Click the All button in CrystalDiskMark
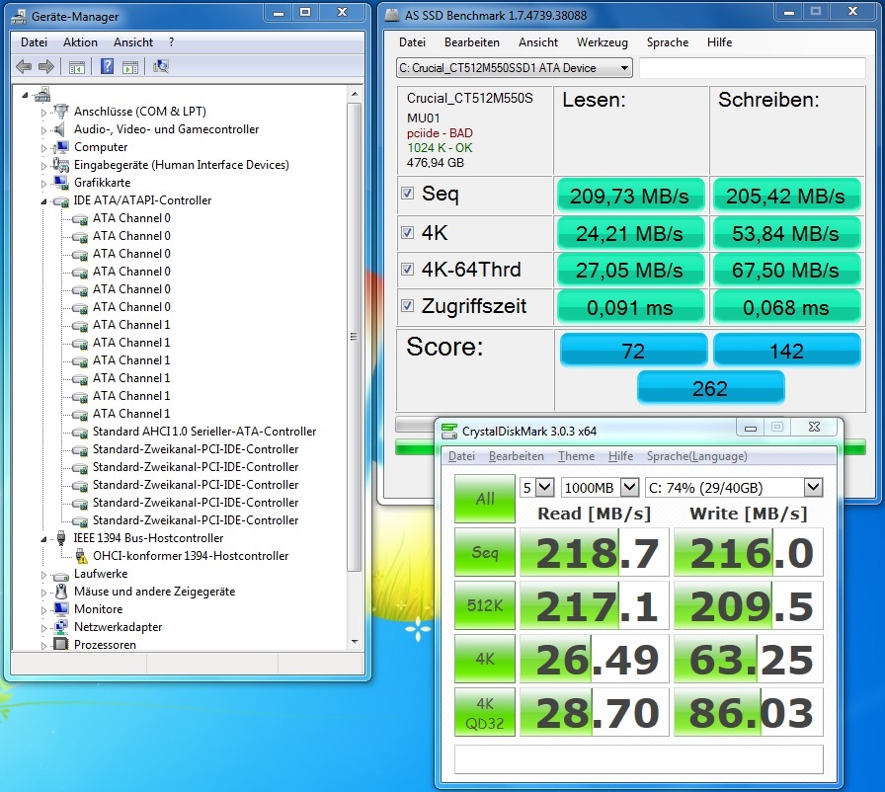The height and width of the screenshot is (792, 885). pos(485,499)
